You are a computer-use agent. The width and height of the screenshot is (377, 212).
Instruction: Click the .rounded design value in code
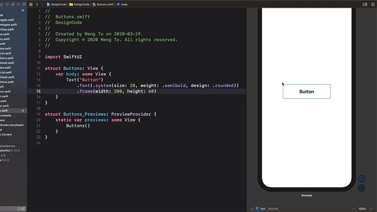pyautogui.click(x=223, y=85)
